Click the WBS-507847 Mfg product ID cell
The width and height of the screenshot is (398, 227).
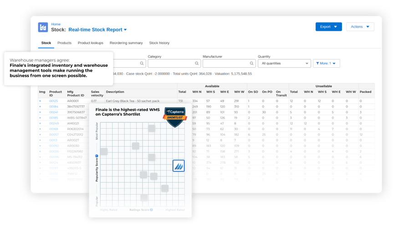(x=77, y=118)
